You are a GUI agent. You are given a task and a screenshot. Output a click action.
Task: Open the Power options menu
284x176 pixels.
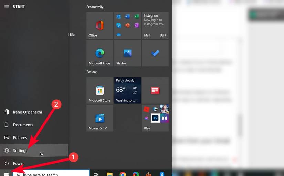pos(34,163)
